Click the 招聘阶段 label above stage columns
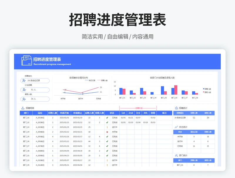Viewport: 235px width, 178px height. [139, 108]
